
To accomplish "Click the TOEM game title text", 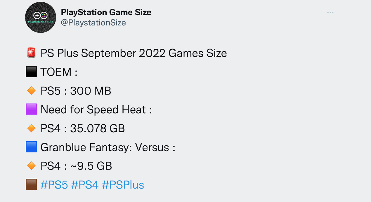I will point(58,72).
